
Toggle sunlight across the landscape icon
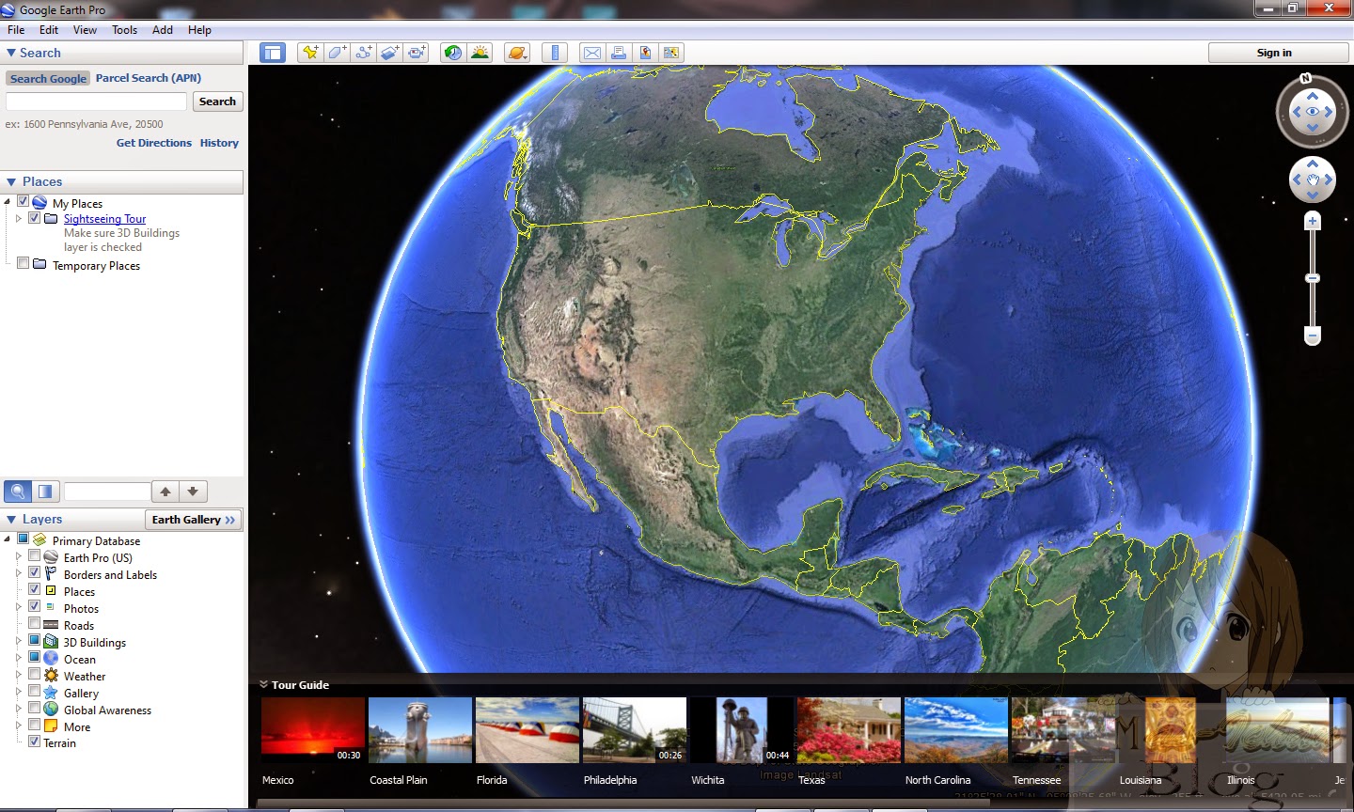click(x=480, y=53)
